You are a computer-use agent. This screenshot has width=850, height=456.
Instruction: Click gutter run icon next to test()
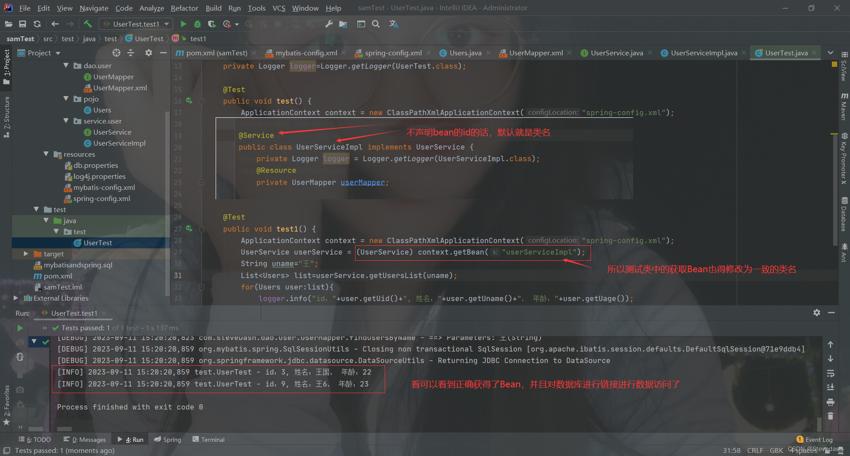point(189,101)
